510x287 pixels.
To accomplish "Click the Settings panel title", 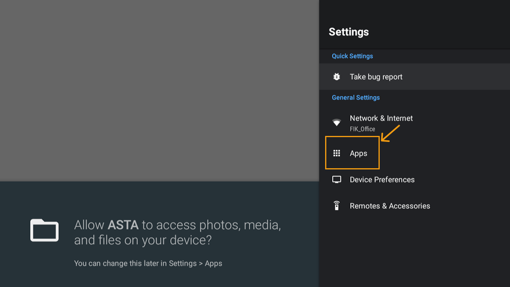I will [349, 32].
